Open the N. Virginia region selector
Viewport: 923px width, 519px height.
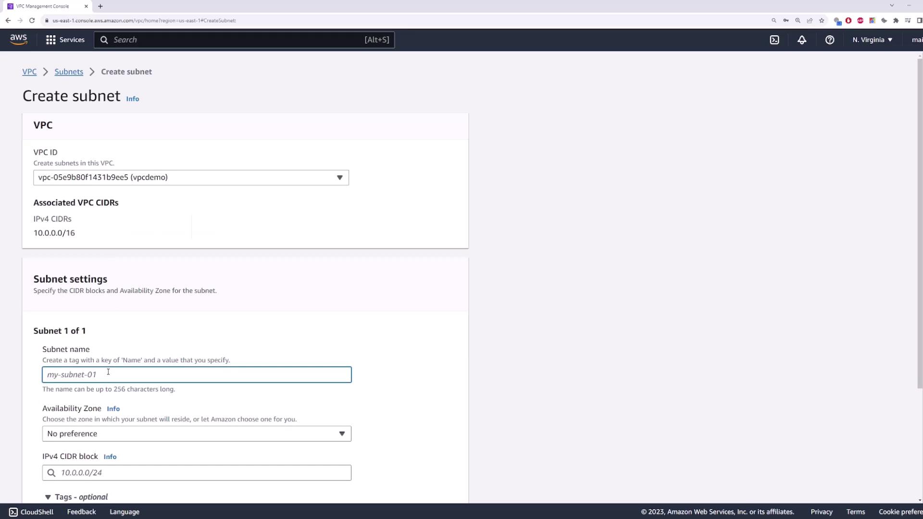pyautogui.click(x=872, y=40)
